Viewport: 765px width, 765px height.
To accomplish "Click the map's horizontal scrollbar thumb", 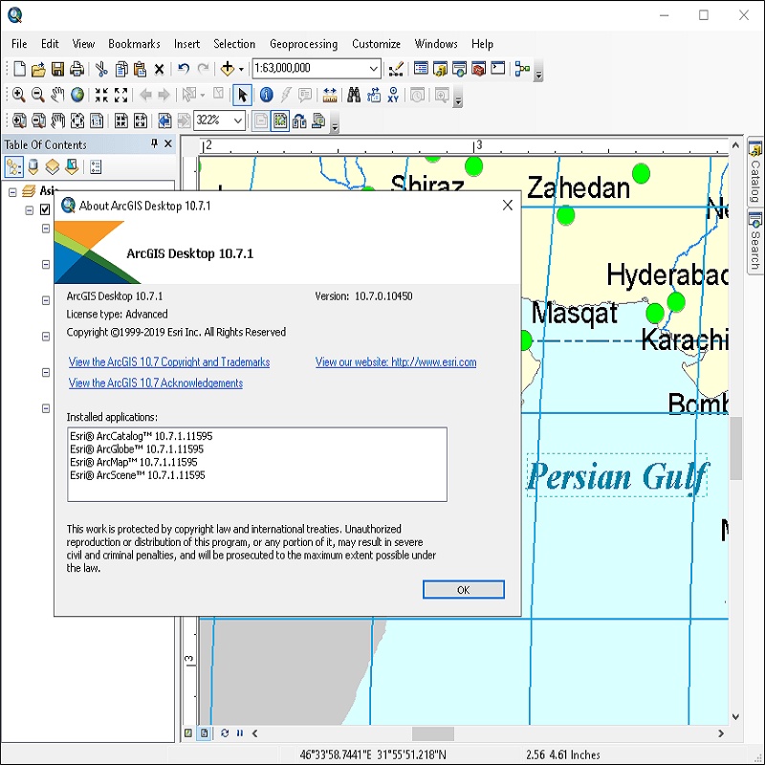I will pyautogui.click(x=432, y=733).
